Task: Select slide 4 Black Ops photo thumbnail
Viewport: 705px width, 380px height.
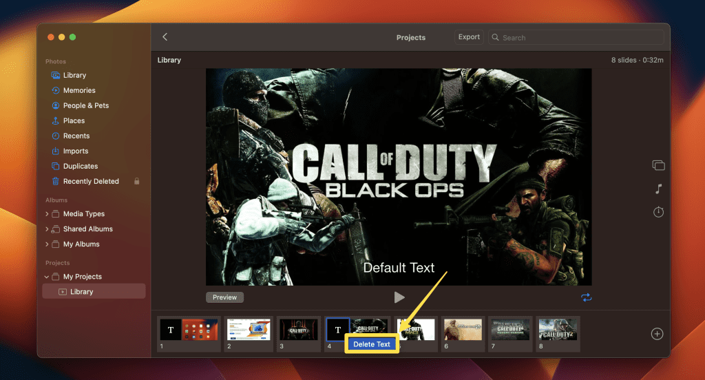Action: 369,326
